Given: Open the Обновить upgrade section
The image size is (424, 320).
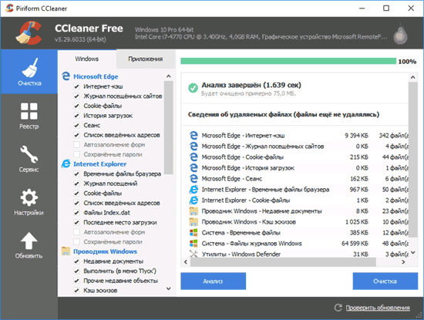Looking at the screenshot, I should (29, 245).
